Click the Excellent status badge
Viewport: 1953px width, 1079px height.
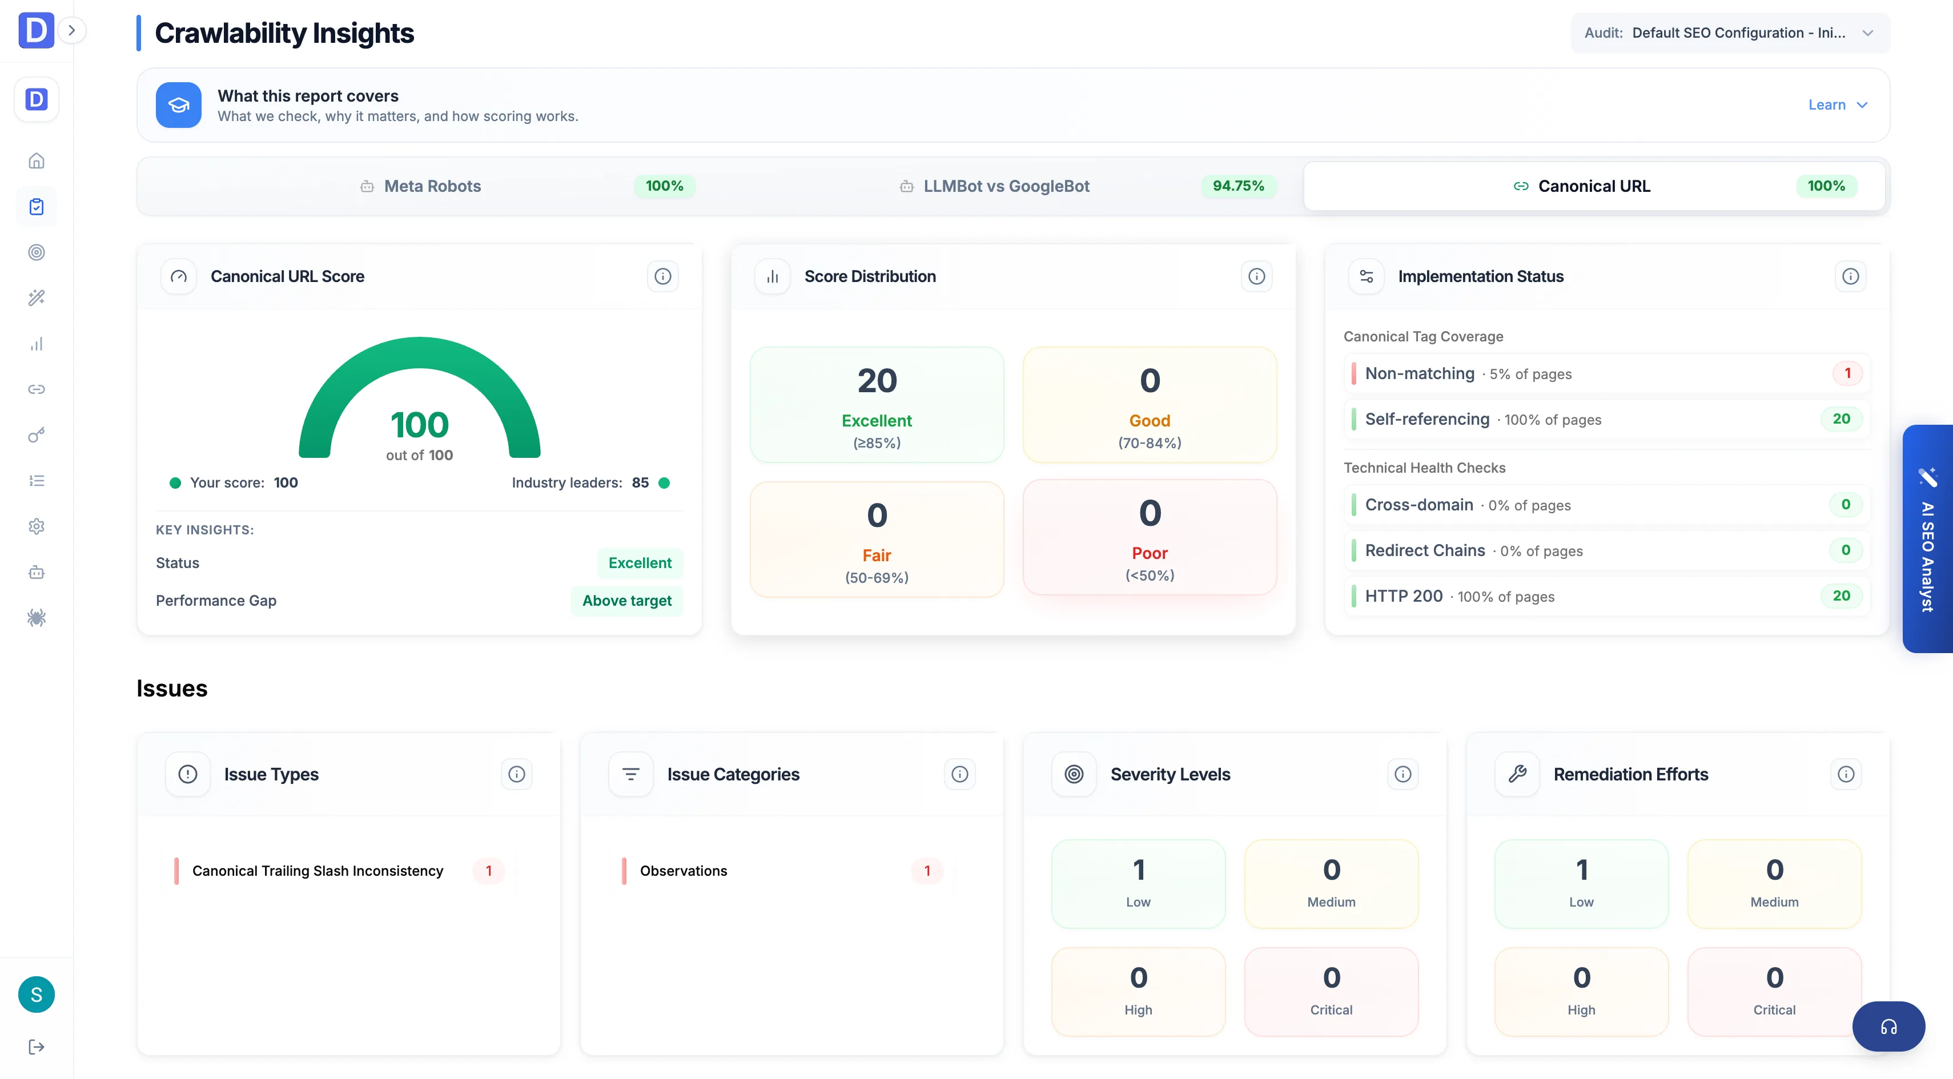point(640,563)
